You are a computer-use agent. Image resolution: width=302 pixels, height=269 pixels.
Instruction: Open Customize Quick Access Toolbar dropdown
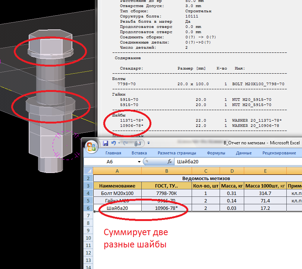148,143
